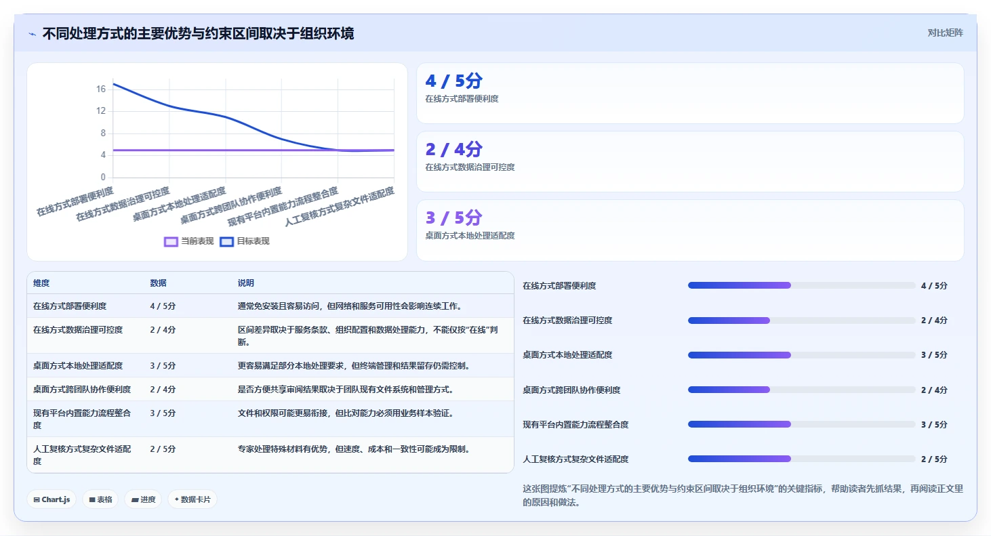Click the 2 / 5分 value beside the 人工复核 progress bar

pos(934,459)
